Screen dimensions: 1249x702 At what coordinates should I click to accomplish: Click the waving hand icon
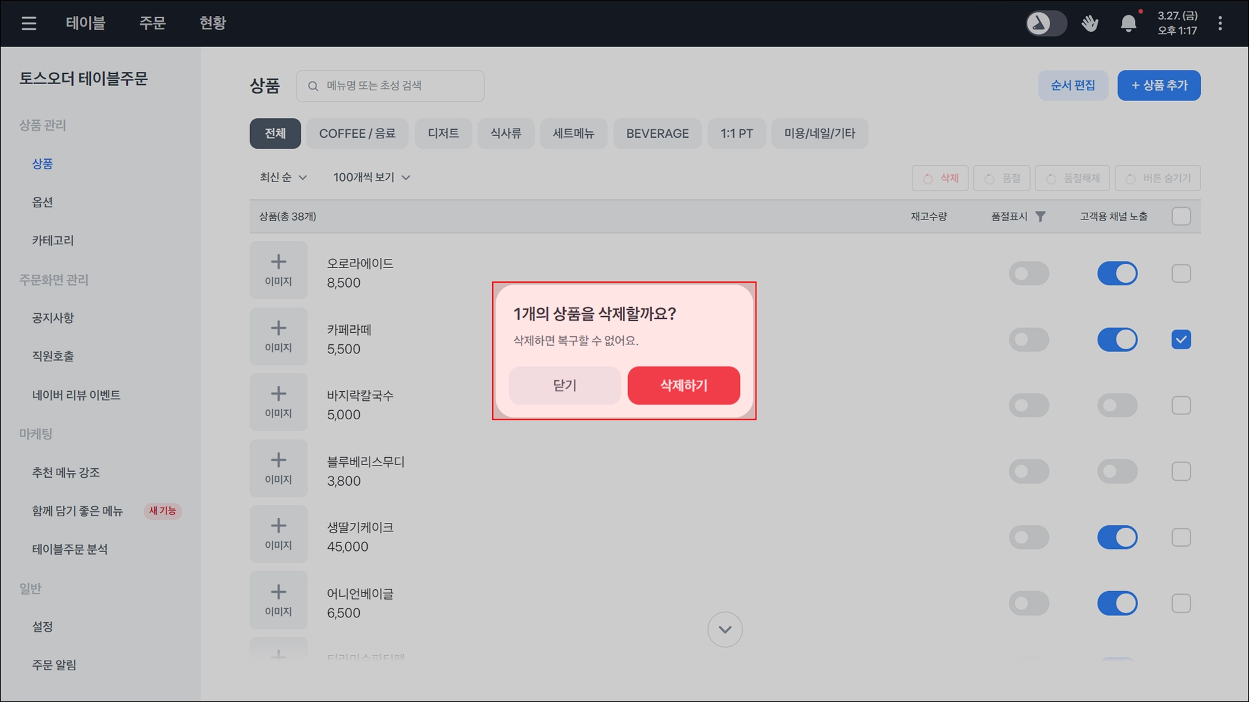point(1090,23)
